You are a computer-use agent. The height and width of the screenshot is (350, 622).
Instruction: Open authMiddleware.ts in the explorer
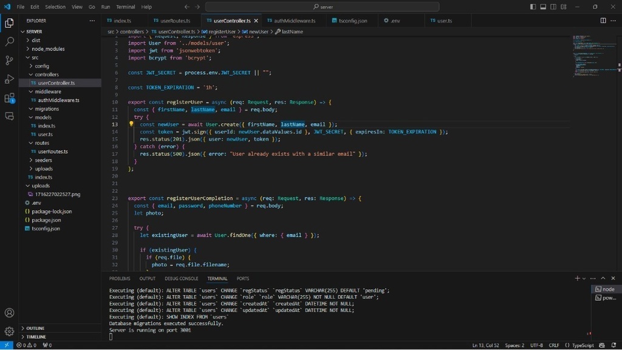pyautogui.click(x=59, y=100)
